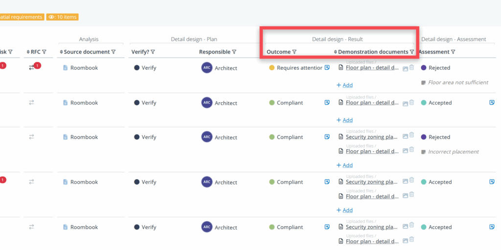Toggle sort on Source document column
This screenshot has width=501, height=250.
61,52
